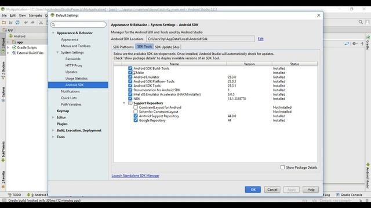Click the Cancel button
Viewport: 371px width, 208px height.
(x=272, y=190)
